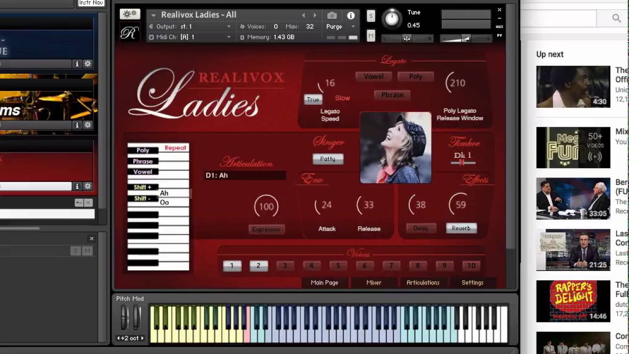The height and width of the screenshot is (354, 629).
Task: Collapse the left rack arrow button
Action: pyautogui.click(x=79, y=203)
